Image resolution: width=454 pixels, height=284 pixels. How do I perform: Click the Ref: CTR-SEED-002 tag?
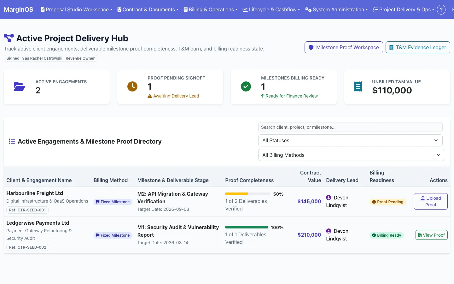point(28,247)
